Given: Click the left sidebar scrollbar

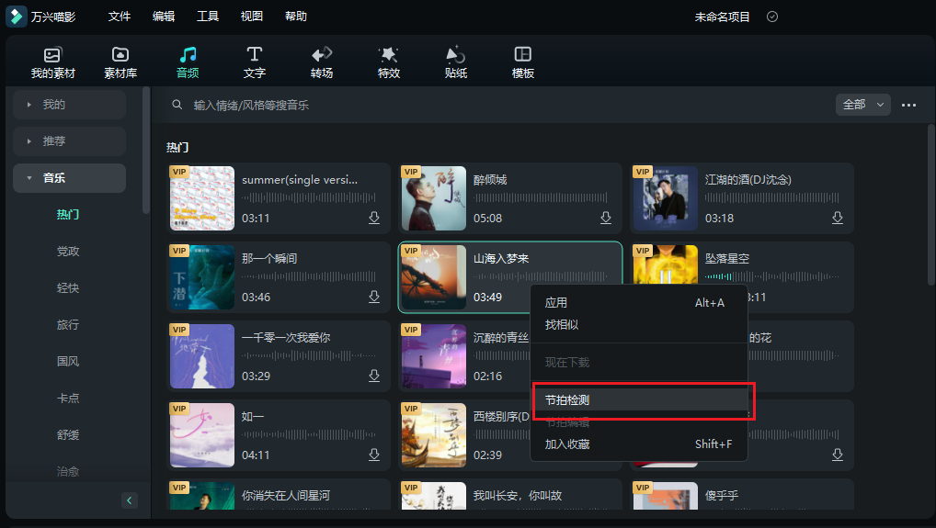Looking at the screenshot, I should click(x=145, y=151).
